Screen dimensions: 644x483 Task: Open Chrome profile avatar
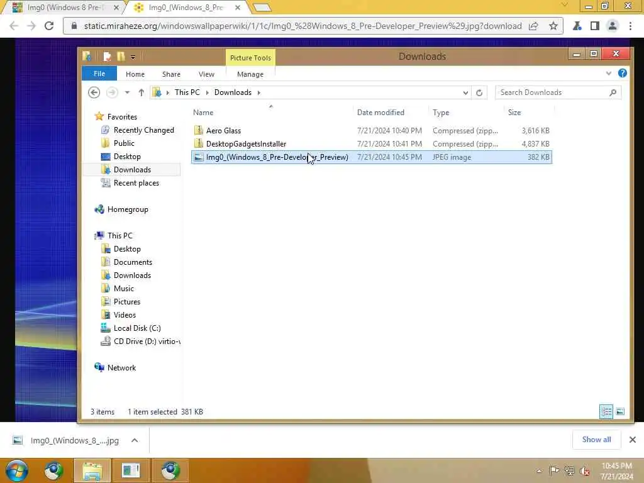[613, 26]
